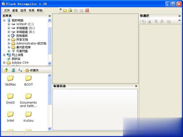The width and height of the screenshot is (183, 137).
Task: Select Adobe CS4 in the tree
Action: pos(20,63)
